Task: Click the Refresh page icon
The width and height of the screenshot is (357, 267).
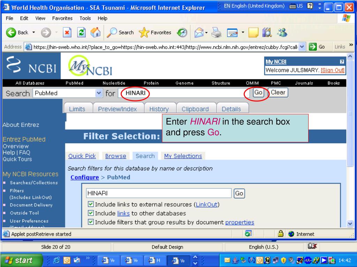Action: [x=81, y=33]
